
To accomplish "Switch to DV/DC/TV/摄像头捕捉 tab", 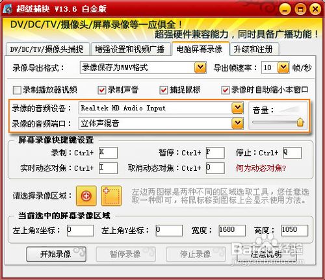I will tap(47, 49).
